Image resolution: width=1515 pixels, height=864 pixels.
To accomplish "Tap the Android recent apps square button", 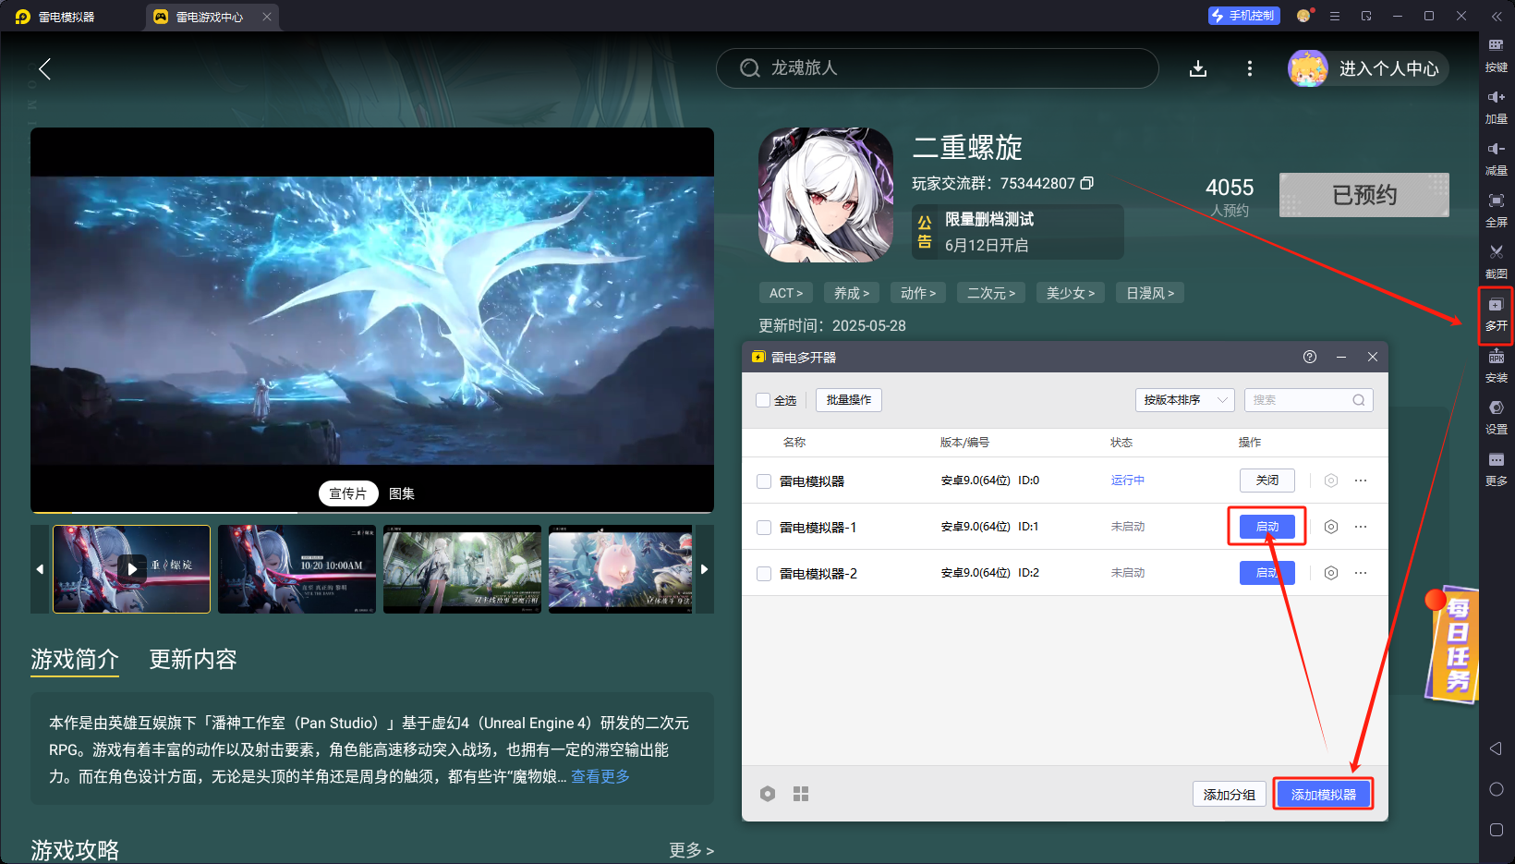I will pyautogui.click(x=1497, y=830).
